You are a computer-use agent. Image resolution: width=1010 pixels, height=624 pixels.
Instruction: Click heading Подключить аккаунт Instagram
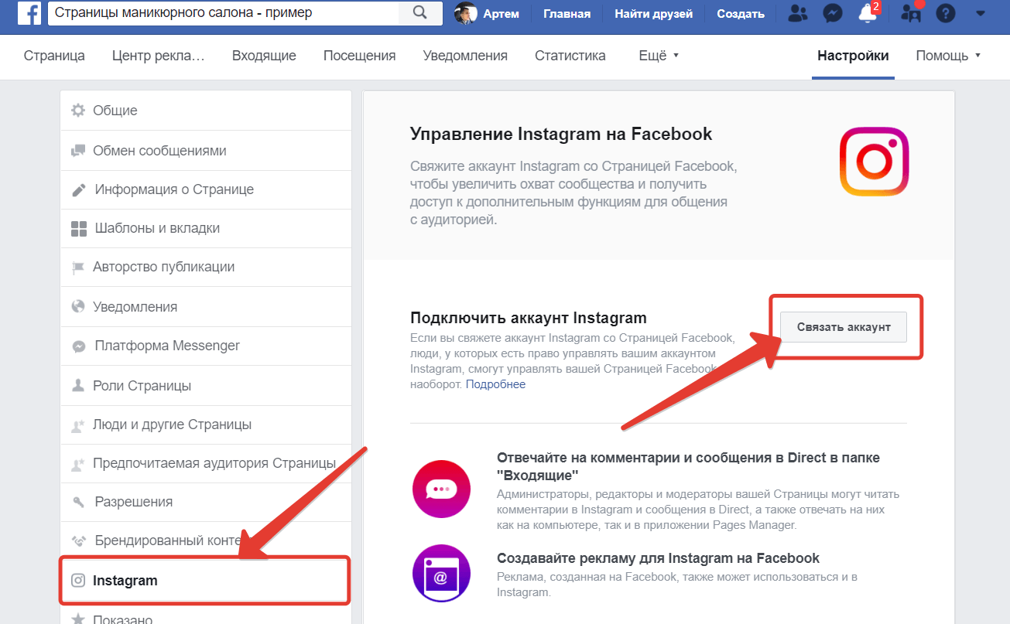pos(529,318)
